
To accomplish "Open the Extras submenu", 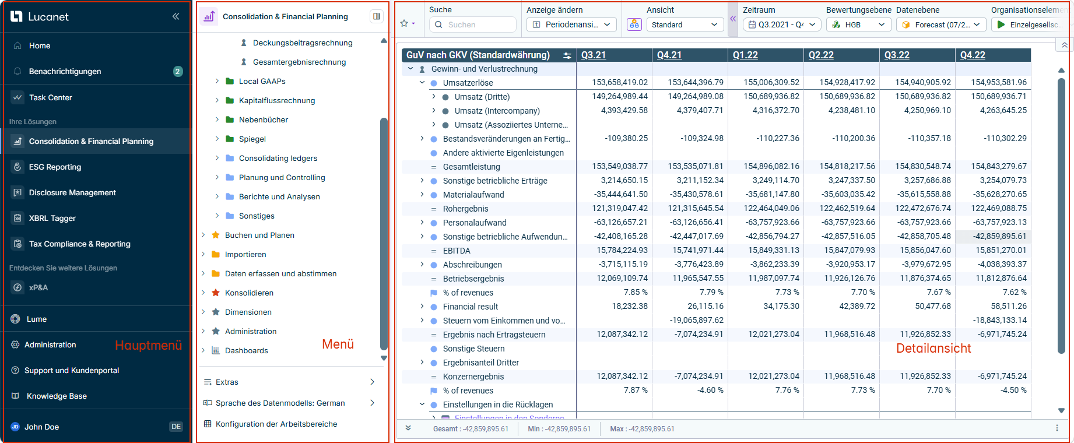I will coord(289,382).
